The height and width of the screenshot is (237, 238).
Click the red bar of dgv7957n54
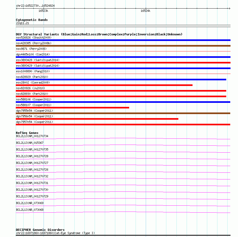[123, 125]
